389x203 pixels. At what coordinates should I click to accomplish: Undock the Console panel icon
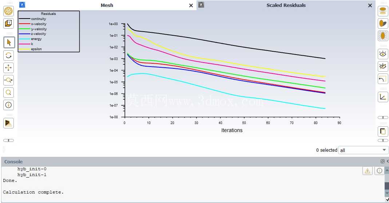[x=382, y=161]
